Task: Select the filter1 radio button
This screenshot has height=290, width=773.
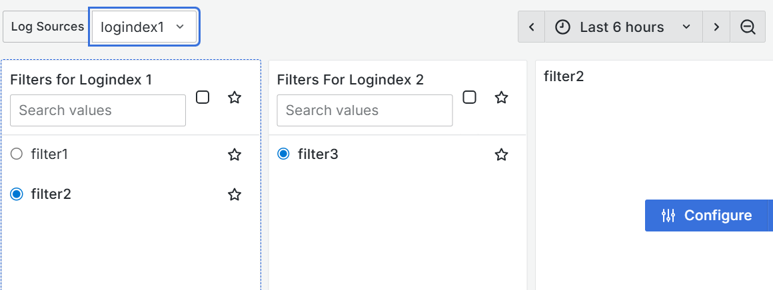Action: pos(17,154)
